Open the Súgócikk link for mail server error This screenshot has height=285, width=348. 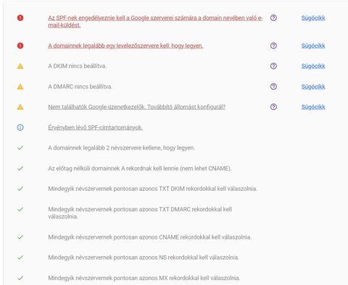coord(313,46)
